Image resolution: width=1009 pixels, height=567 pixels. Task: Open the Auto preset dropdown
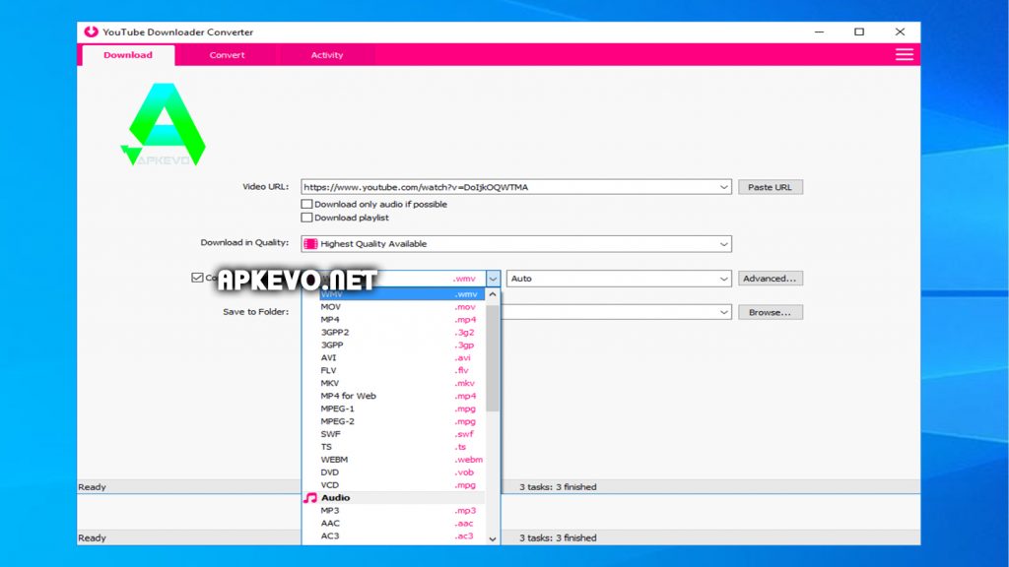click(x=619, y=279)
